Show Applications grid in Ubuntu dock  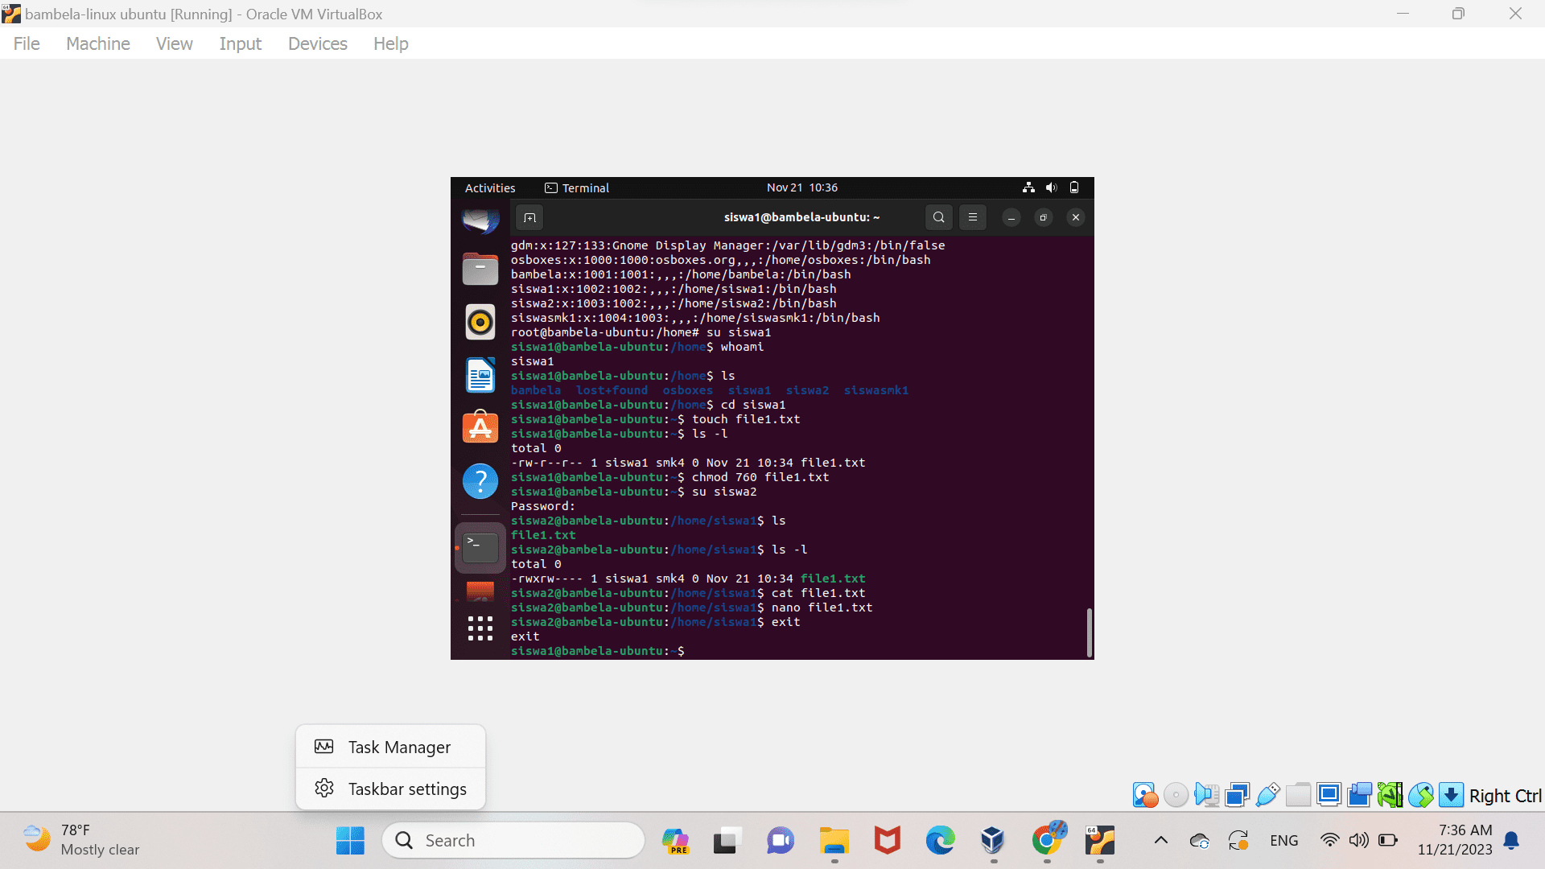(x=480, y=628)
